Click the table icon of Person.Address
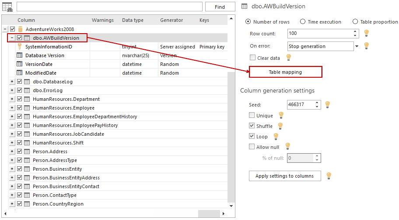 27,151
